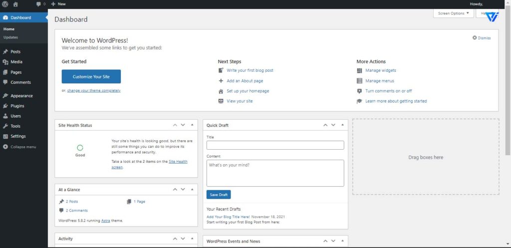Move Quick Draft box up
The height and width of the screenshot is (248, 511).
pyautogui.click(x=325, y=125)
